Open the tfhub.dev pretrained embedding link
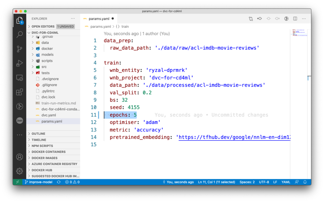 click(x=234, y=137)
